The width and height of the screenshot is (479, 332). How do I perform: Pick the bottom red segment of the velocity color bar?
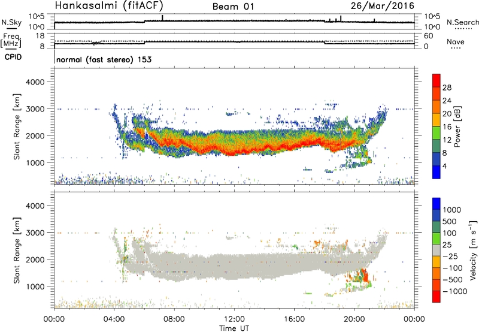tap(436, 297)
